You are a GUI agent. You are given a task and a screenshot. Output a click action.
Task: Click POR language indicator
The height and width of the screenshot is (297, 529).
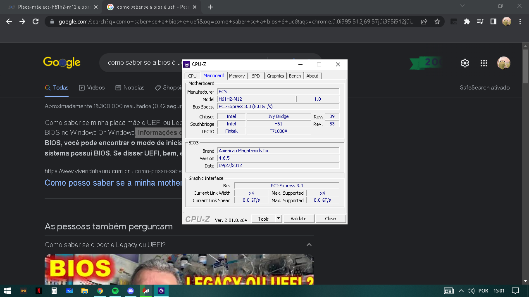tap(483, 291)
